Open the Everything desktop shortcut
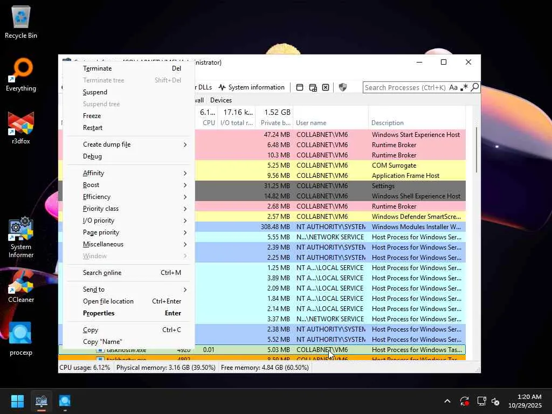This screenshot has width=552, height=414. [x=21, y=74]
